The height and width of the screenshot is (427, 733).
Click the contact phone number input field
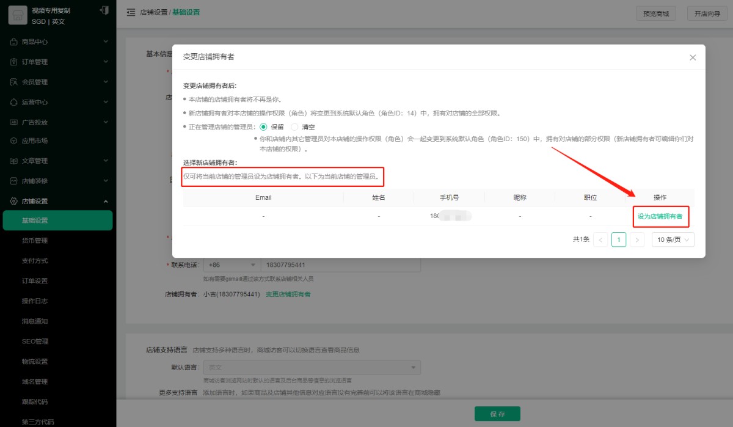click(340, 265)
